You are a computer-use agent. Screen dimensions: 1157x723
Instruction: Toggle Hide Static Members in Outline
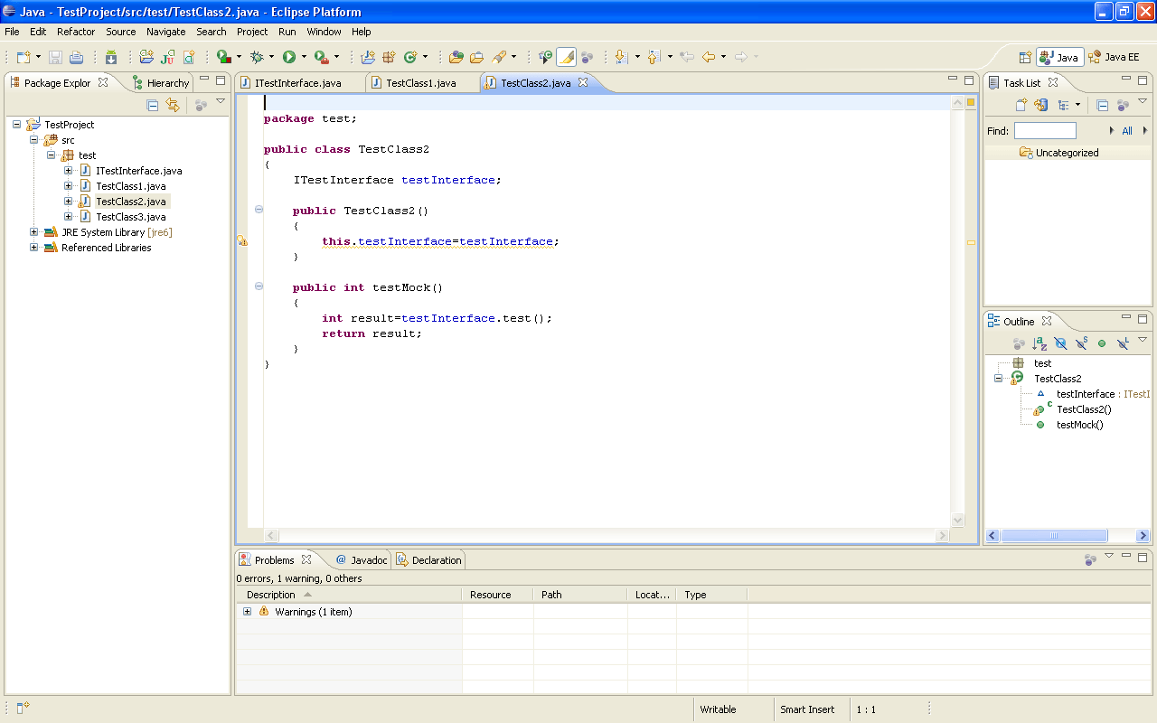pos(1081,343)
